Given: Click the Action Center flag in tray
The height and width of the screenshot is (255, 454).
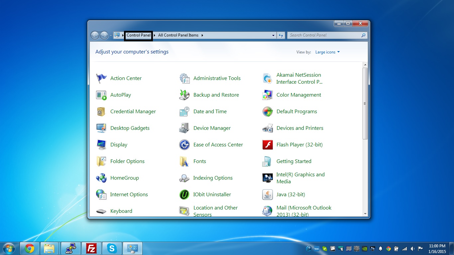Looking at the screenshot, I should (420, 248).
